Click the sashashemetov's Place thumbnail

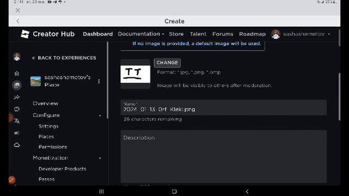click(x=35, y=81)
